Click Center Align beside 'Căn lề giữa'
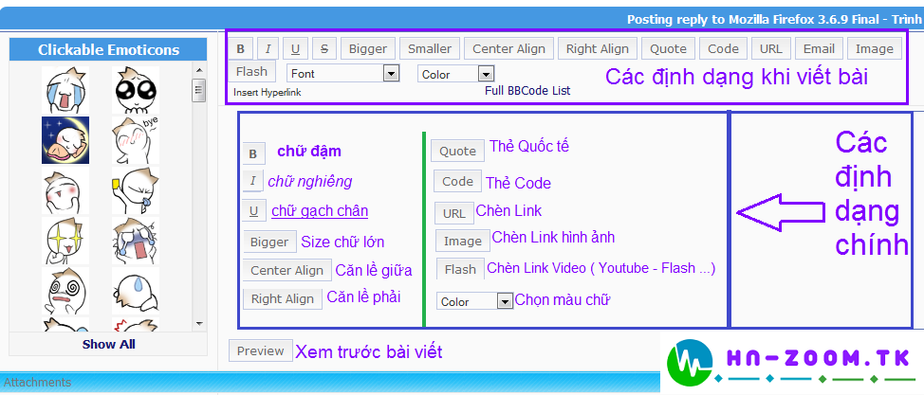Screen dimensions: 924x395 287,270
